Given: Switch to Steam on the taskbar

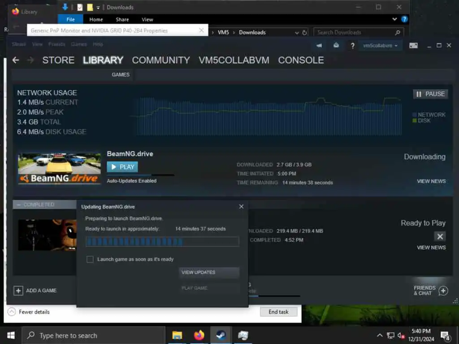Looking at the screenshot, I should pyautogui.click(x=221, y=335).
